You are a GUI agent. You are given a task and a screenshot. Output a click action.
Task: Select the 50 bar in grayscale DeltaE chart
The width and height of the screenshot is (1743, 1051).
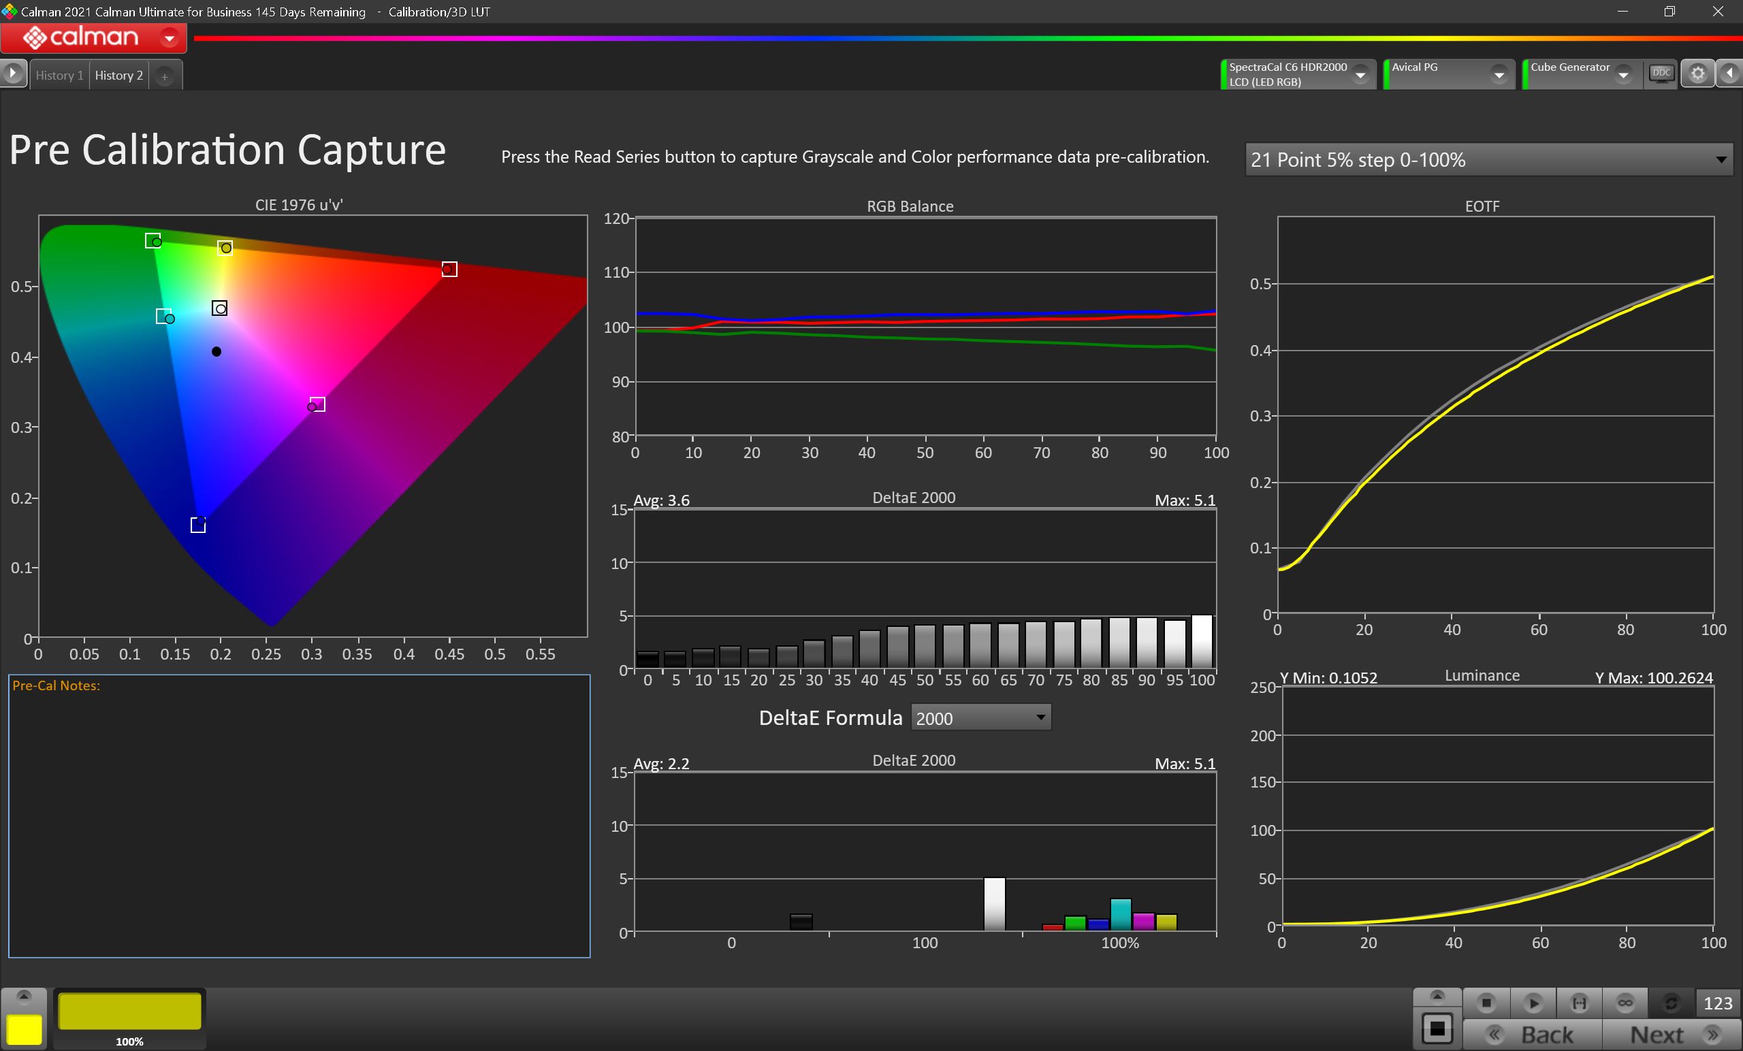coord(925,647)
